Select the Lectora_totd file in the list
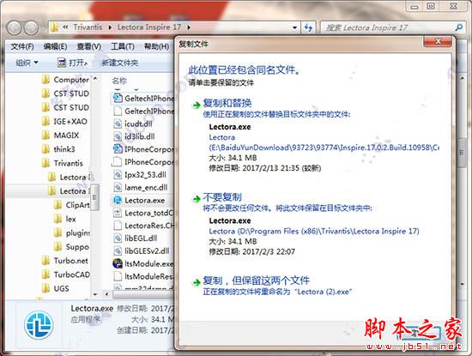472x356 pixels. [x=143, y=213]
